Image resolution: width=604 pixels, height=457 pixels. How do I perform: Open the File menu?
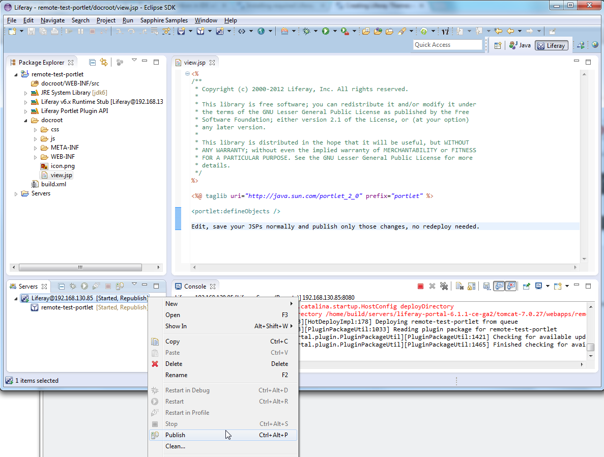click(x=12, y=20)
